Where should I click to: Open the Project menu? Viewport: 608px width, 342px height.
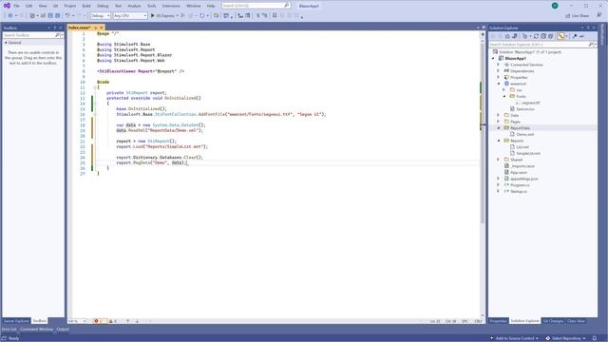(x=69, y=6)
